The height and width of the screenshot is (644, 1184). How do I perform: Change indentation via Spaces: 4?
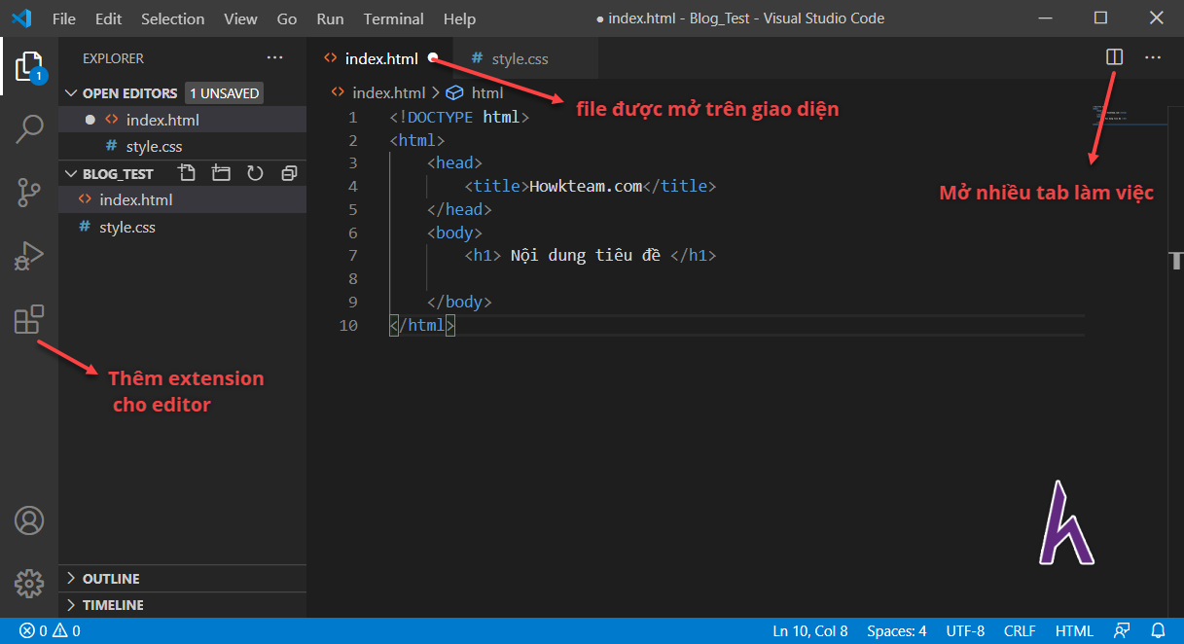(897, 630)
